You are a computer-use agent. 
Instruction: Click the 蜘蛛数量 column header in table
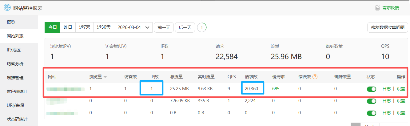coord(343,77)
